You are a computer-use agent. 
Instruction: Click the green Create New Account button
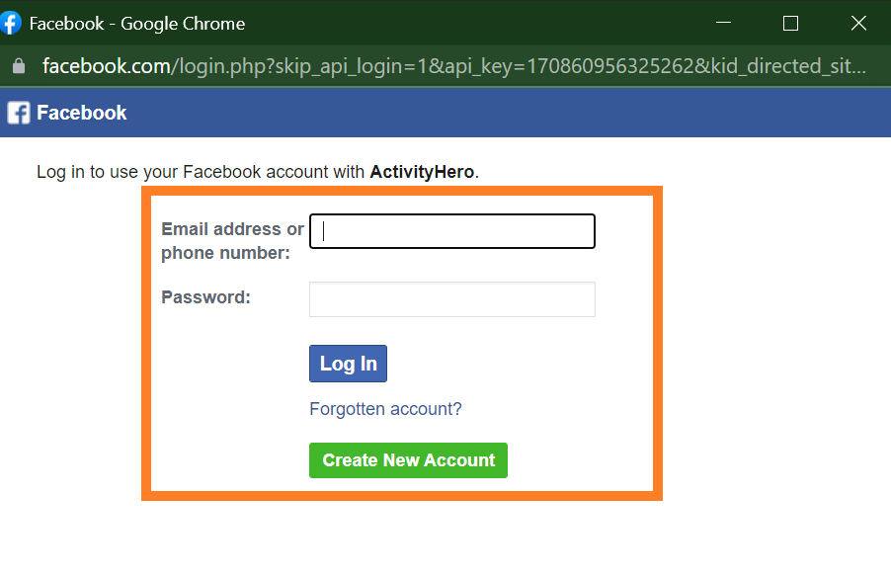[x=408, y=459]
